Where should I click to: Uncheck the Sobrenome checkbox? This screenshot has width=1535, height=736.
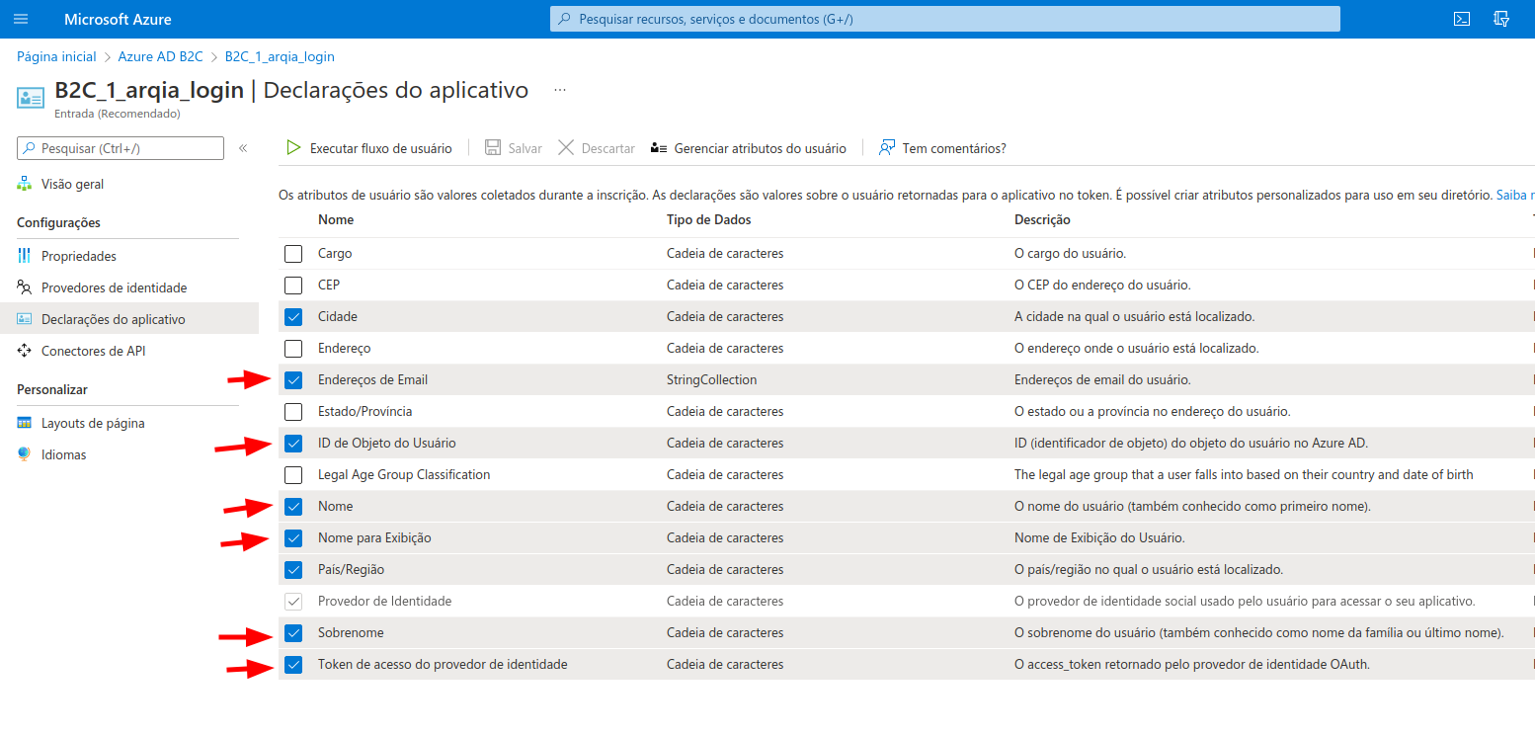[x=293, y=633]
